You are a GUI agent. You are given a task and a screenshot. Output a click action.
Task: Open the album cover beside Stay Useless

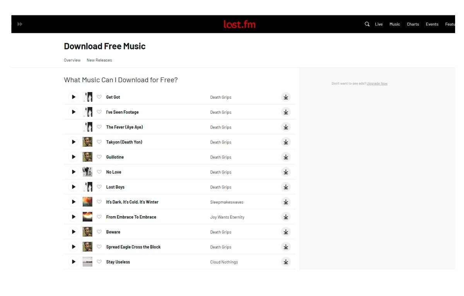[x=87, y=262]
